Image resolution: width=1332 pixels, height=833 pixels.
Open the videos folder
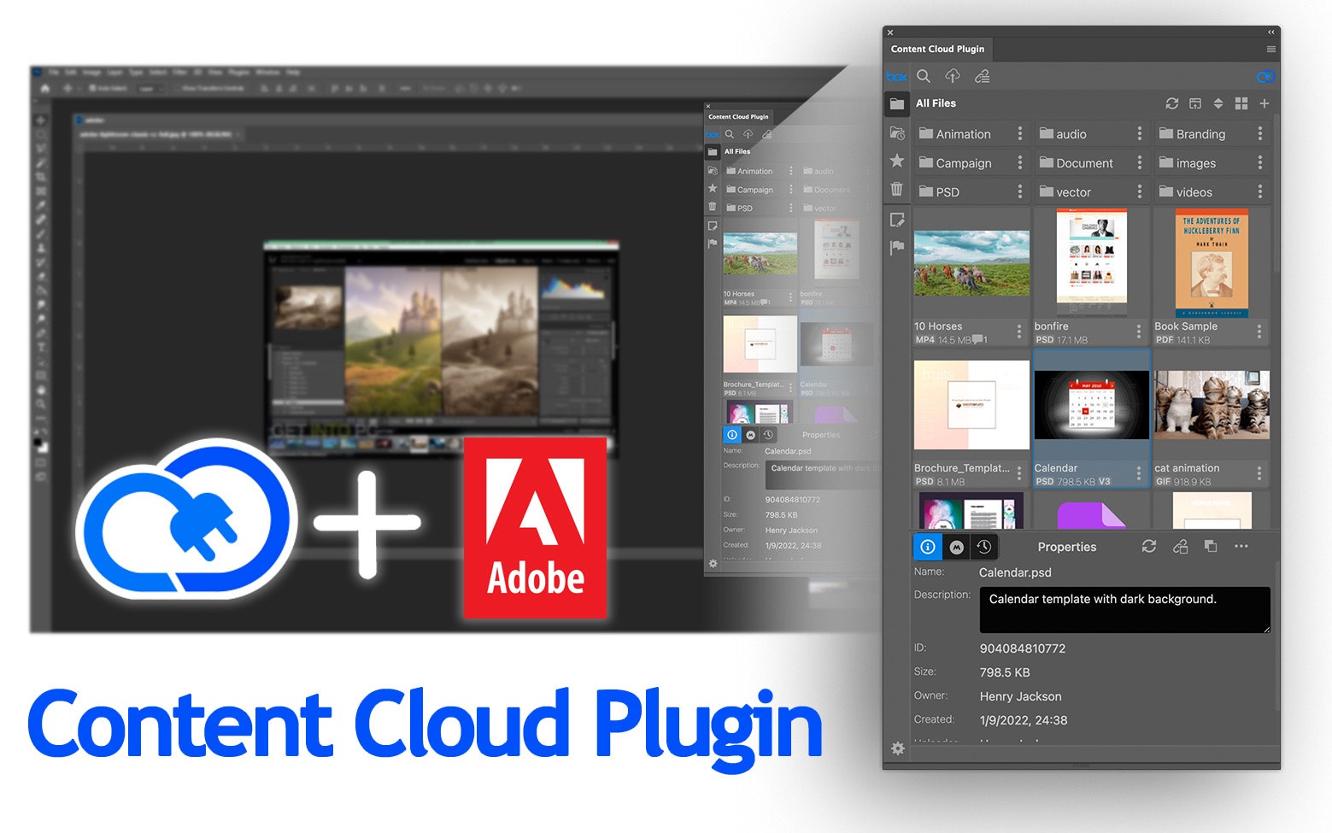1194,192
